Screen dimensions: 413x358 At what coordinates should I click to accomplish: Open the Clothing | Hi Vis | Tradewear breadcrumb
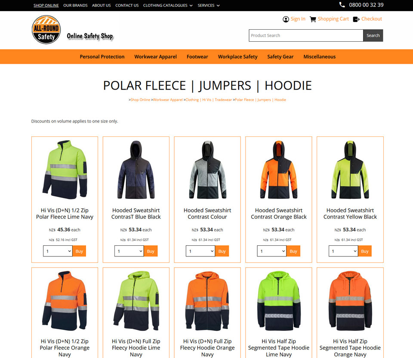(209, 100)
